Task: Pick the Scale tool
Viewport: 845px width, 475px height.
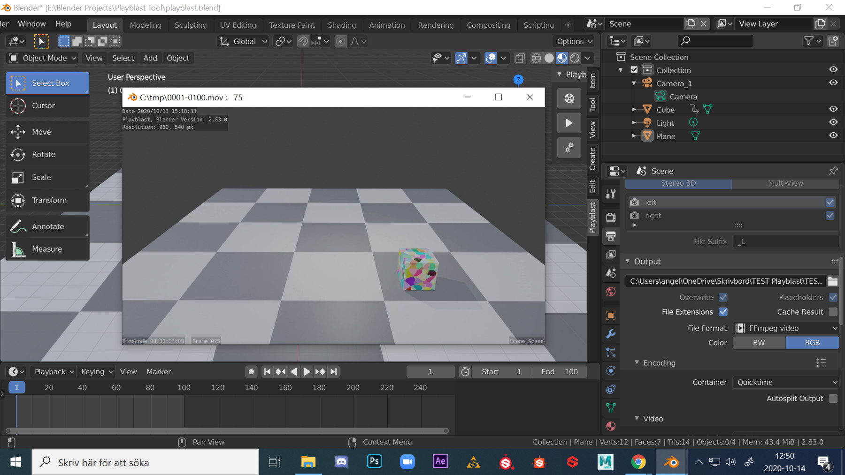Action: tap(47, 177)
